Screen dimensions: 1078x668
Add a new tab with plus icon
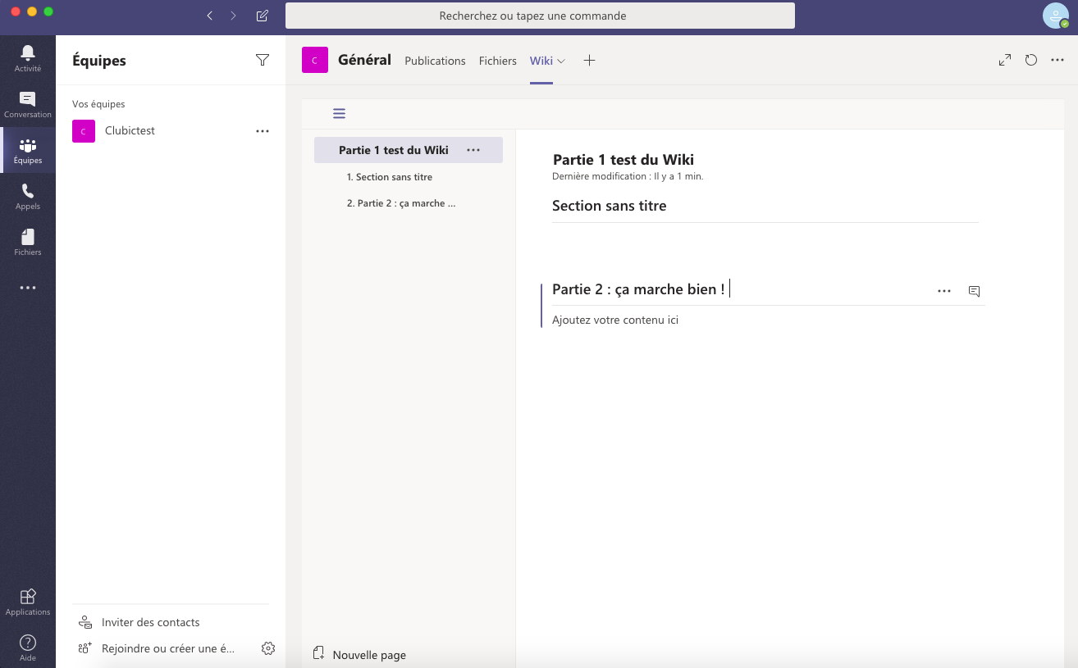[x=589, y=60]
